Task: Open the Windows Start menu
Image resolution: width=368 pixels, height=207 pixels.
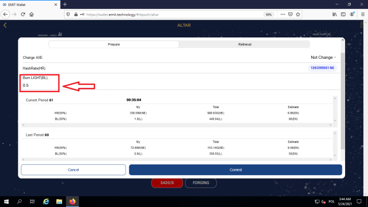Action: point(6,201)
